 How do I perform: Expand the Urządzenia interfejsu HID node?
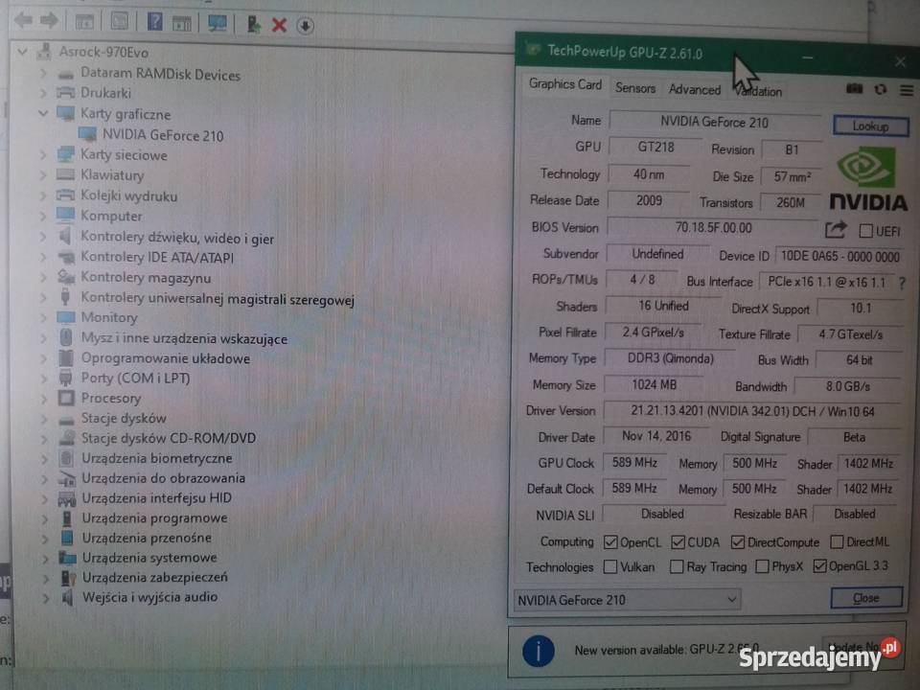pyautogui.click(x=45, y=498)
